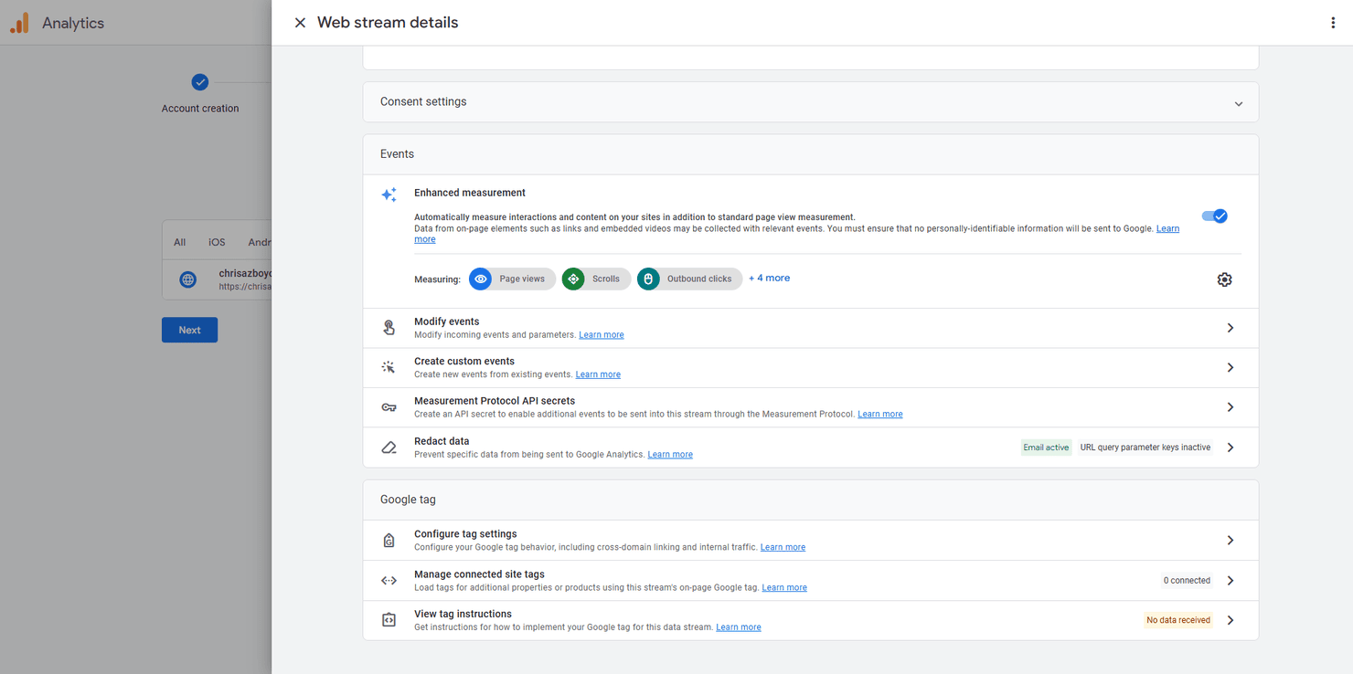Open Configure tag settings row title
Screen dimensions: 1353x674
465,534
